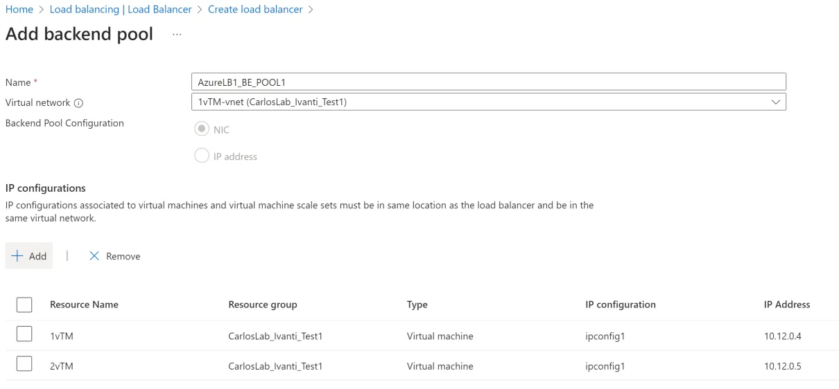Click the IP Address column header

click(x=787, y=305)
